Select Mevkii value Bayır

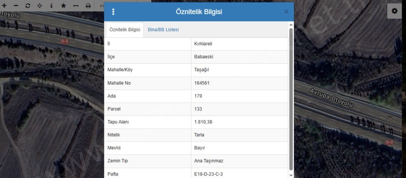(x=200, y=148)
